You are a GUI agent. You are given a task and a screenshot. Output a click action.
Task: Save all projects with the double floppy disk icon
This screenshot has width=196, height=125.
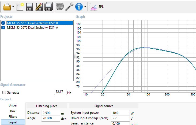coord(48,6)
